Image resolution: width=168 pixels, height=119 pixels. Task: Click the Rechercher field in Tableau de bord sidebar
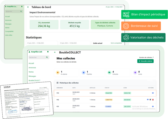tap(14, 11)
